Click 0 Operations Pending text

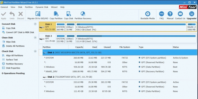click(x=13, y=73)
